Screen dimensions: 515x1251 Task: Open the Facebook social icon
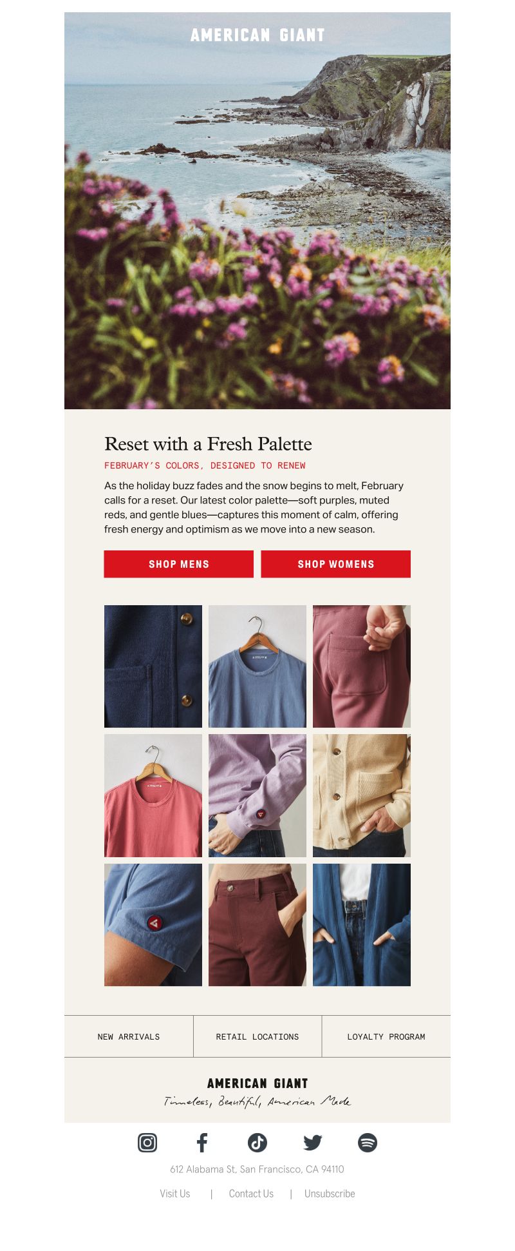point(202,1143)
